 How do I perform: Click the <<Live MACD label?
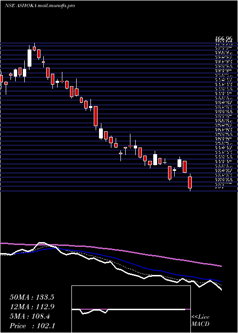[x=200, y=321]
